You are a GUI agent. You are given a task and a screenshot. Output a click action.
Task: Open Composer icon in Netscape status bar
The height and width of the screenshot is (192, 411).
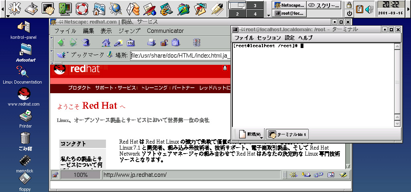(343, 175)
